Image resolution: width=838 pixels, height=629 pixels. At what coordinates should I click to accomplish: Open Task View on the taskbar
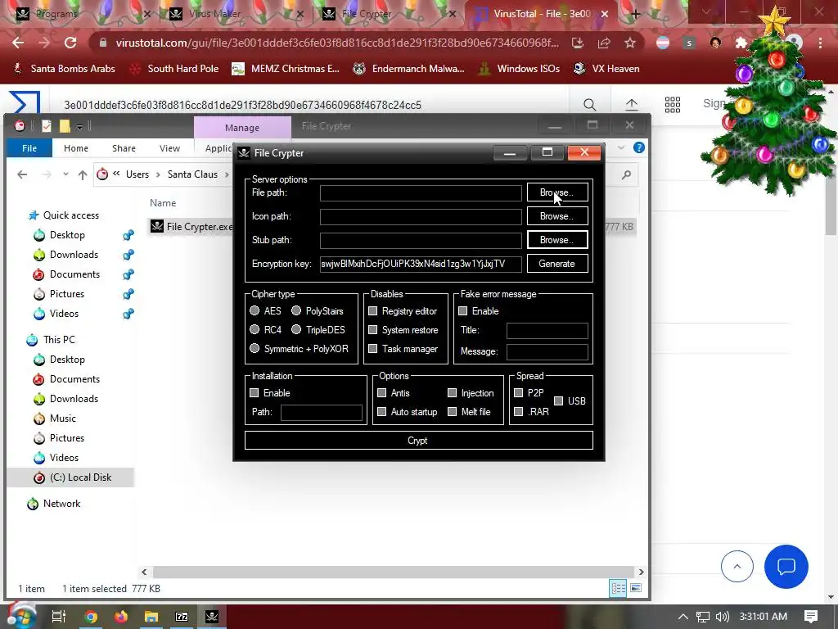tap(59, 617)
